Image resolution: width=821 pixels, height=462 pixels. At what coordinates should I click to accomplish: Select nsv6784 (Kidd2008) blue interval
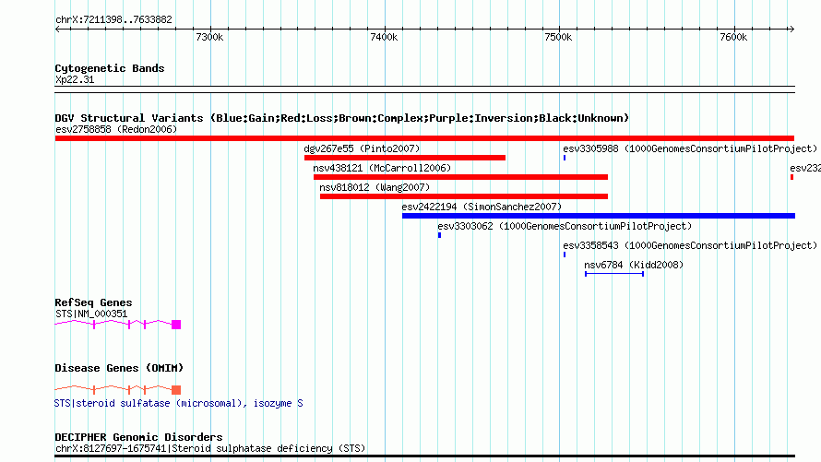tap(614, 274)
